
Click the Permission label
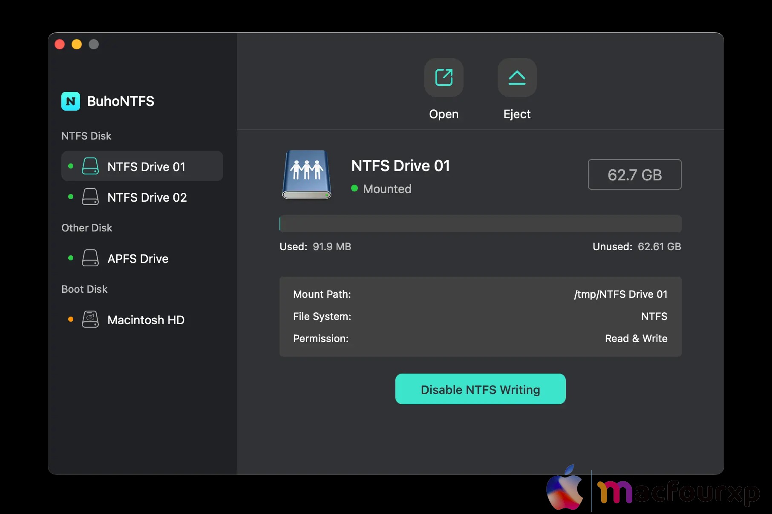pos(320,338)
